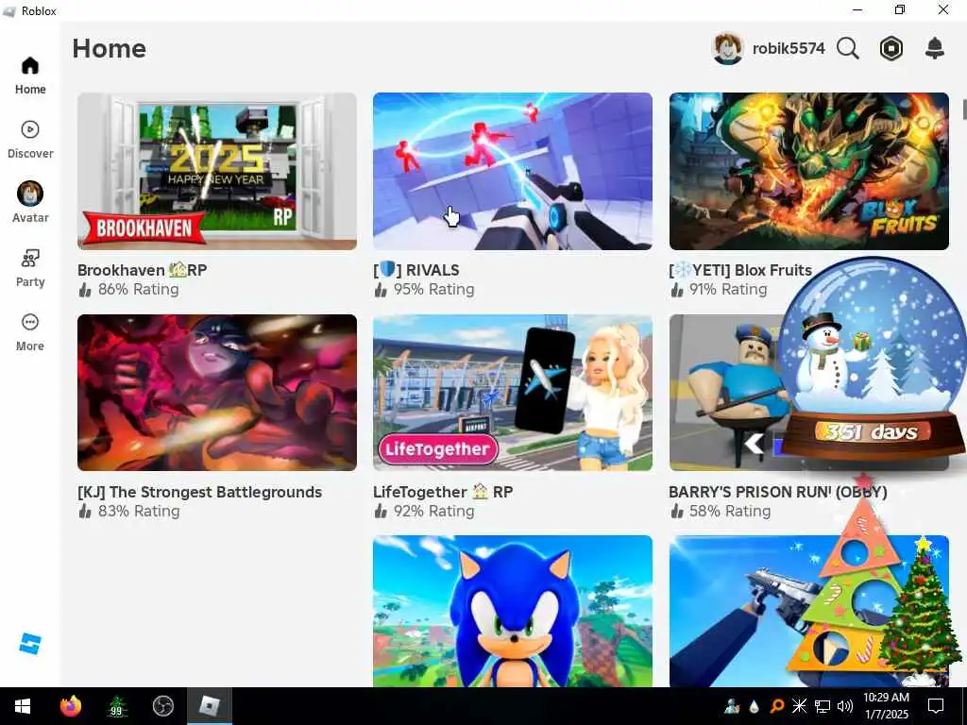Click the orange search tray icon
This screenshot has width=967, height=725.
coord(777,706)
